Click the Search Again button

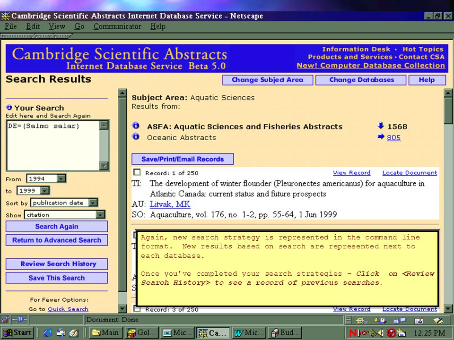click(x=57, y=226)
